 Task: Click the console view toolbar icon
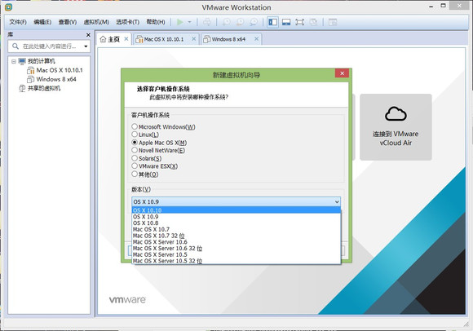coord(333,22)
